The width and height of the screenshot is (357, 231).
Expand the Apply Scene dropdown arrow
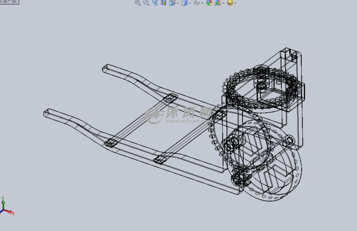point(223,3)
